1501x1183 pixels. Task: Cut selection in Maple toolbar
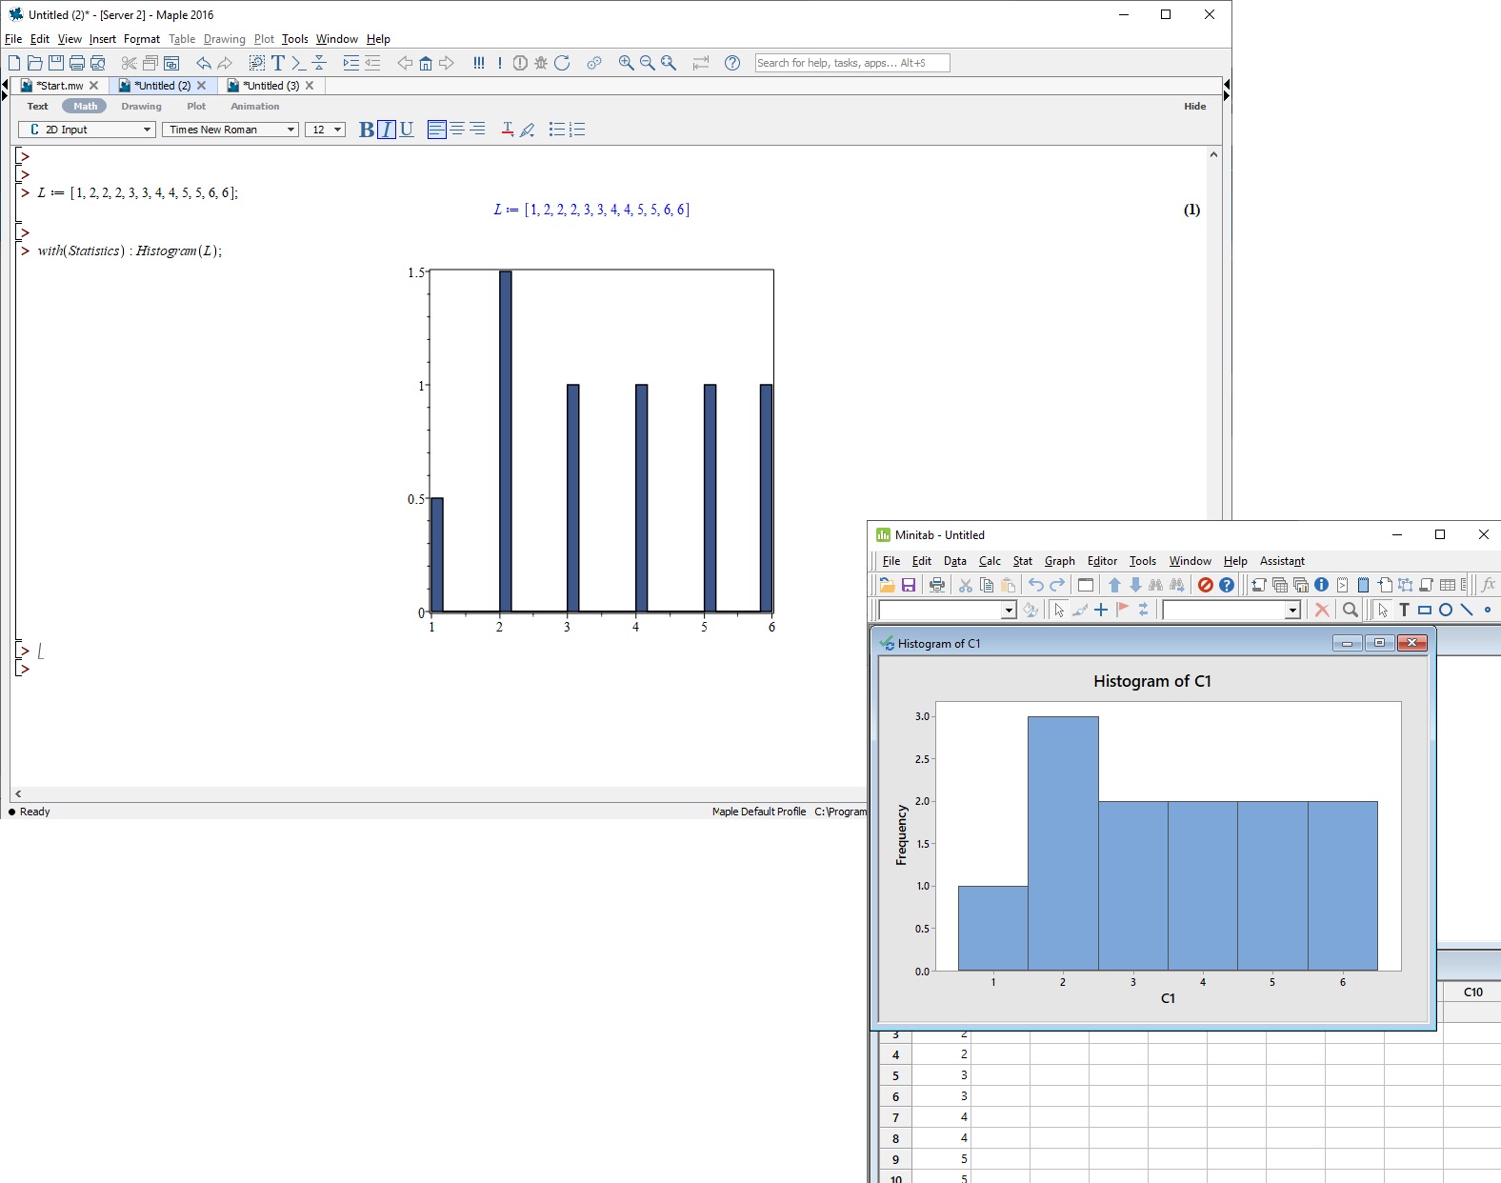pos(130,63)
